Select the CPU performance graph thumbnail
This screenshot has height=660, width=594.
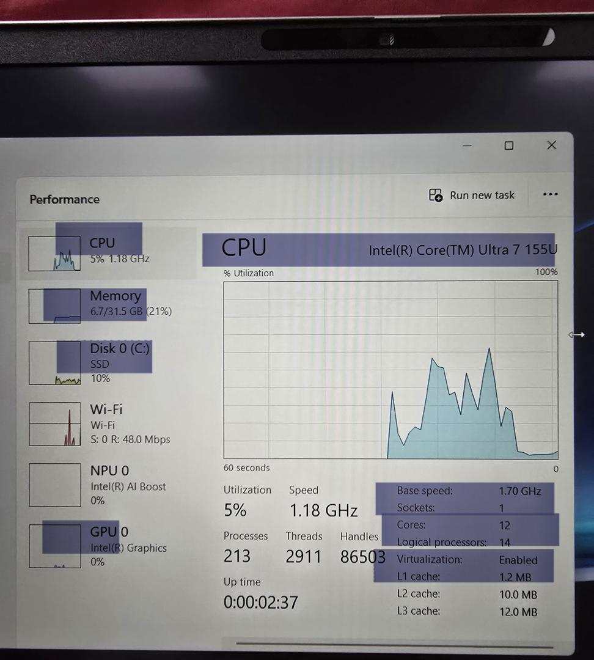pyautogui.click(x=54, y=254)
